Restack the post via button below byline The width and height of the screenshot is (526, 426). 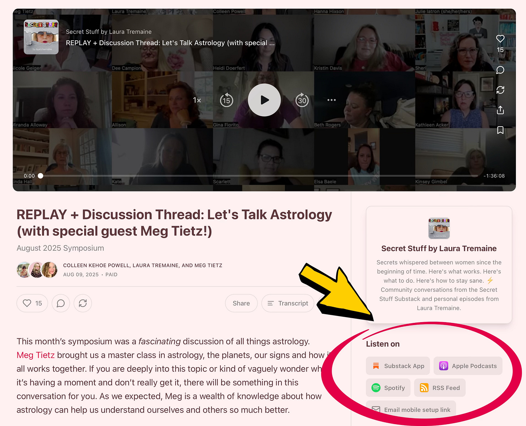[x=83, y=303]
